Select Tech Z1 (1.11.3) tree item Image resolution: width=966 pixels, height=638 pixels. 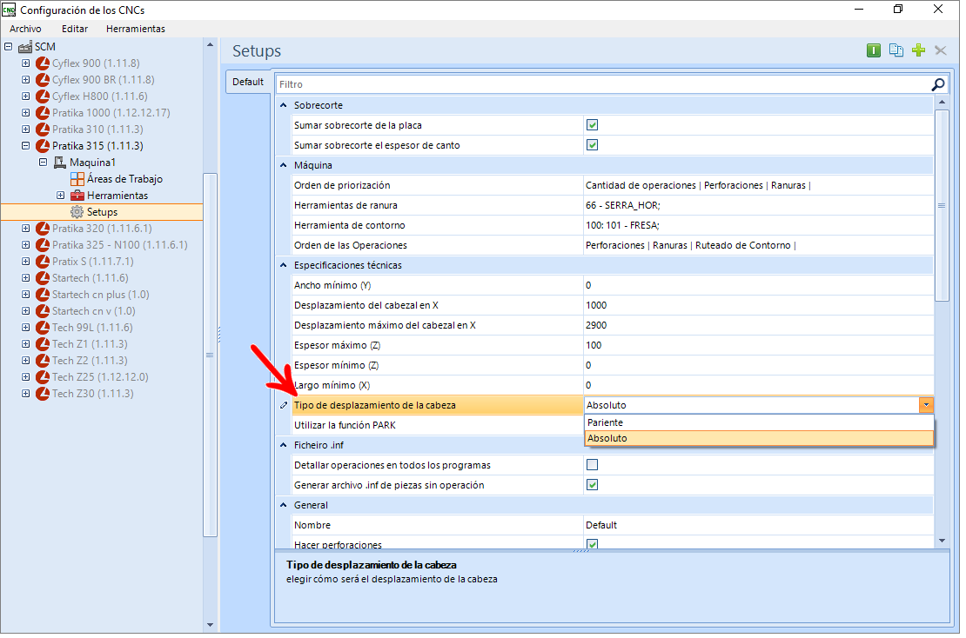coord(90,344)
